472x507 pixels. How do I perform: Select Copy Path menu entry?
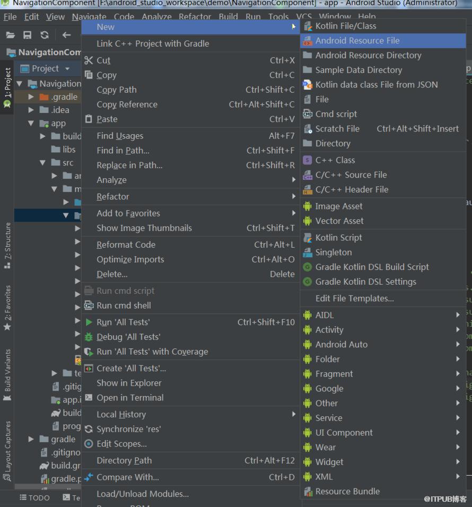tap(190, 90)
